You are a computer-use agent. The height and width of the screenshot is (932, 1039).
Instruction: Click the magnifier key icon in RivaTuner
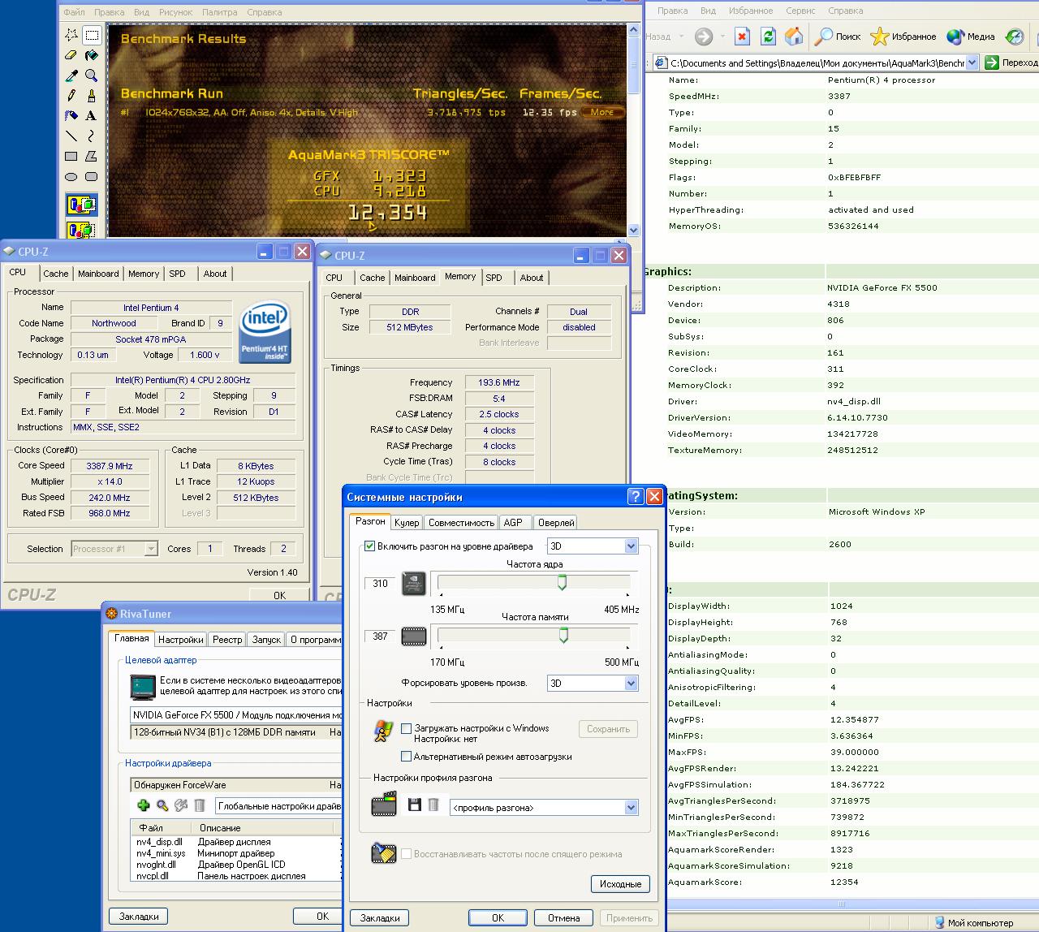tap(162, 805)
